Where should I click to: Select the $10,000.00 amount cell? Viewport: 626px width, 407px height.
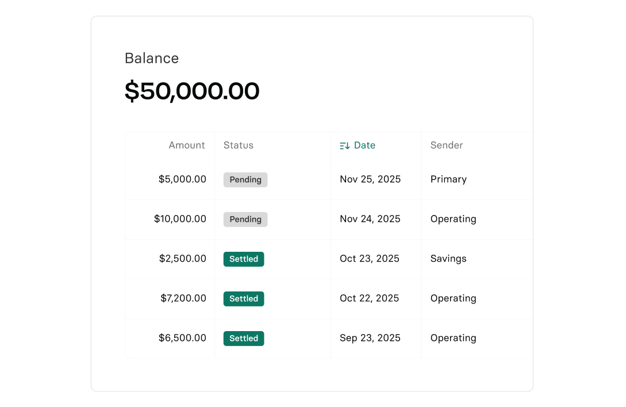point(180,219)
